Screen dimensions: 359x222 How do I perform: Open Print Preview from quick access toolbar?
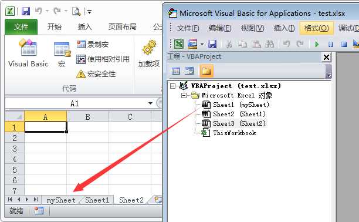point(76,11)
